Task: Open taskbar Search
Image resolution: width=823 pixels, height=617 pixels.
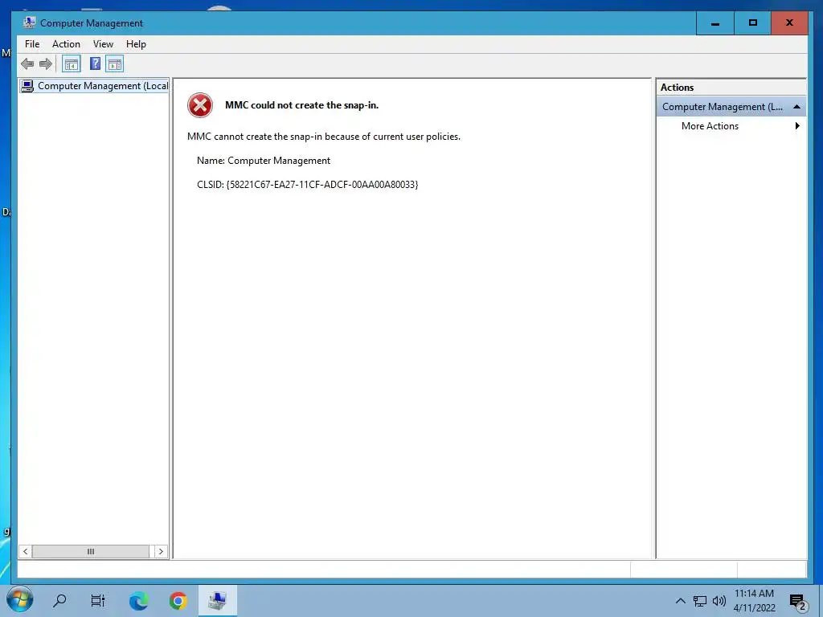Action: [x=59, y=600]
